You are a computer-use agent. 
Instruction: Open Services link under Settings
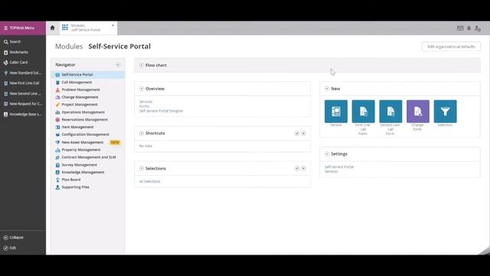pos(332,172)
